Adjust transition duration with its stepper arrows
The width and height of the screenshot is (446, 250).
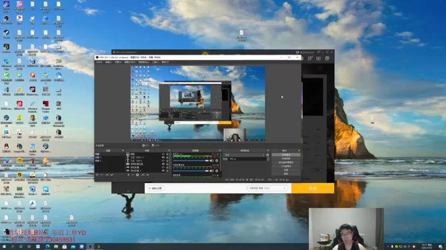click(x=268, y=159)
